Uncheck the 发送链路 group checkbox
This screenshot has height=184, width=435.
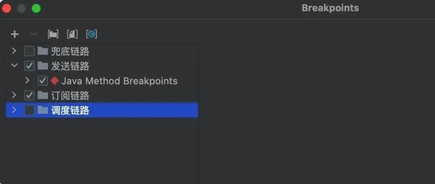[x=29, y=66]
